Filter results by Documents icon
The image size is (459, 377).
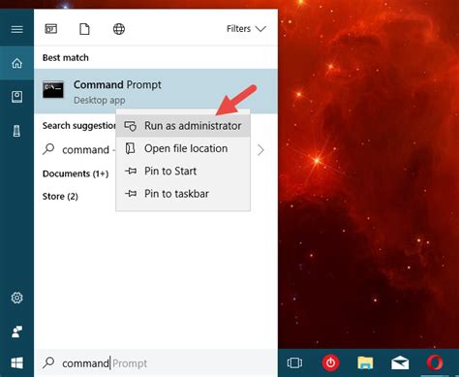[84, 29]
